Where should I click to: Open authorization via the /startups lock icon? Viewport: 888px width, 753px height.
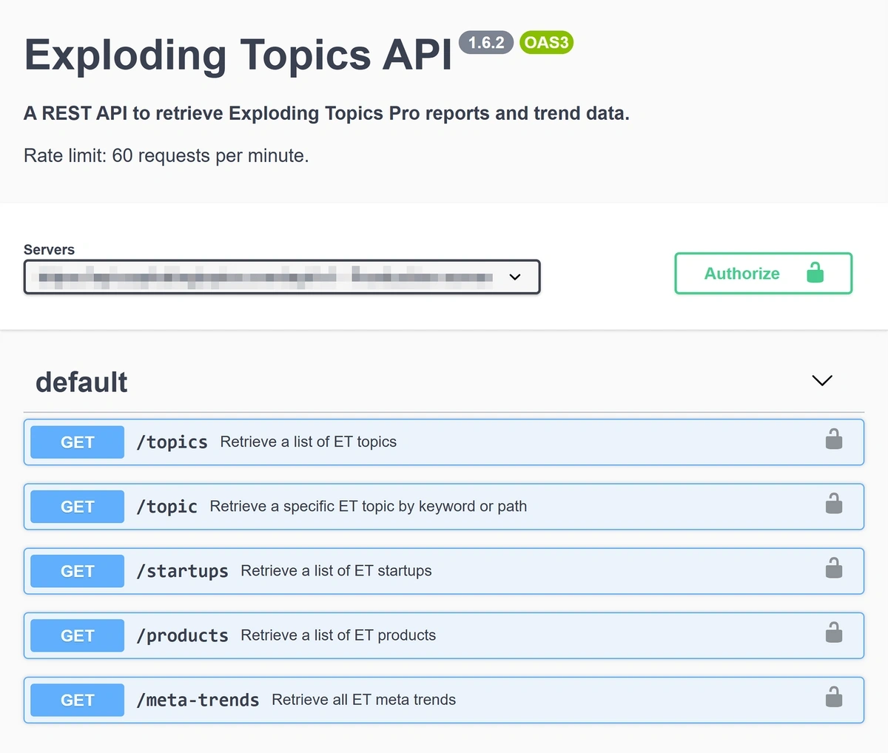coord(833,569)
